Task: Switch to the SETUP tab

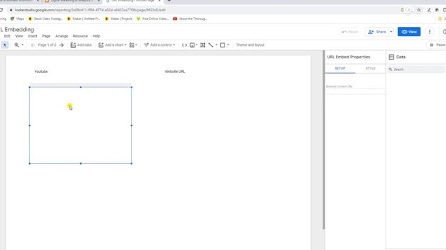Action: click(340, 69)
